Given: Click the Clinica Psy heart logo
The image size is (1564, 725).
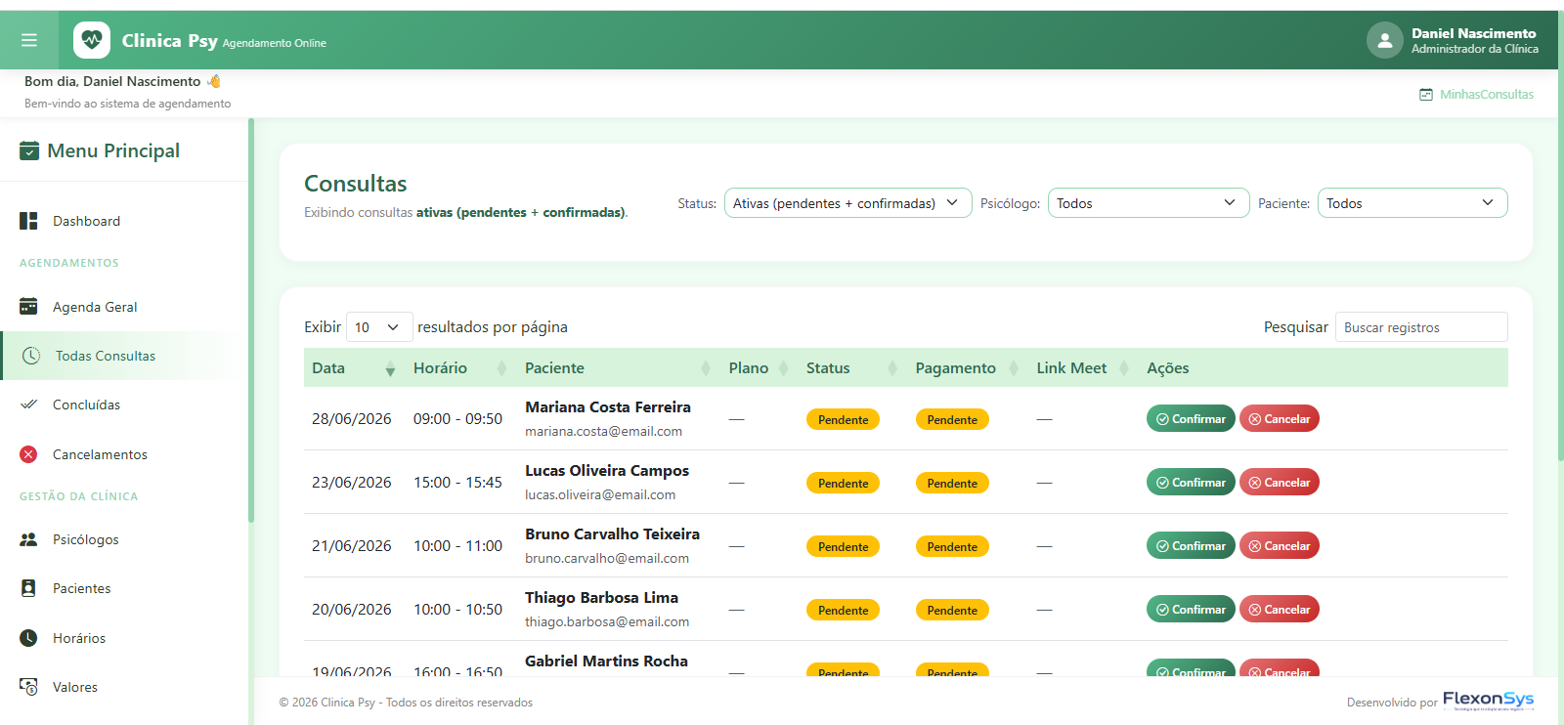Looking at the screenshot, I should click(92, 40).
